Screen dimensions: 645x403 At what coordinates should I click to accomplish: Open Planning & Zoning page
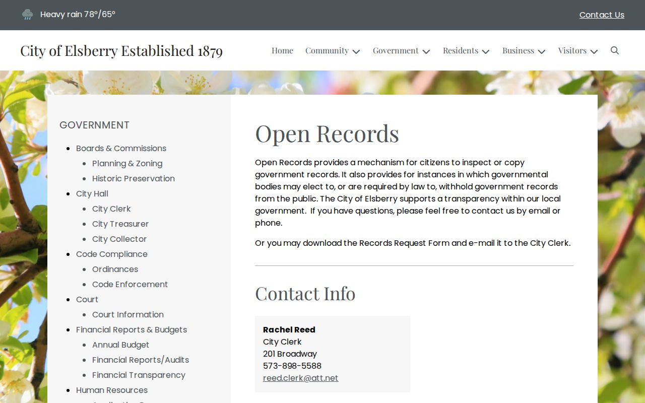127,163
